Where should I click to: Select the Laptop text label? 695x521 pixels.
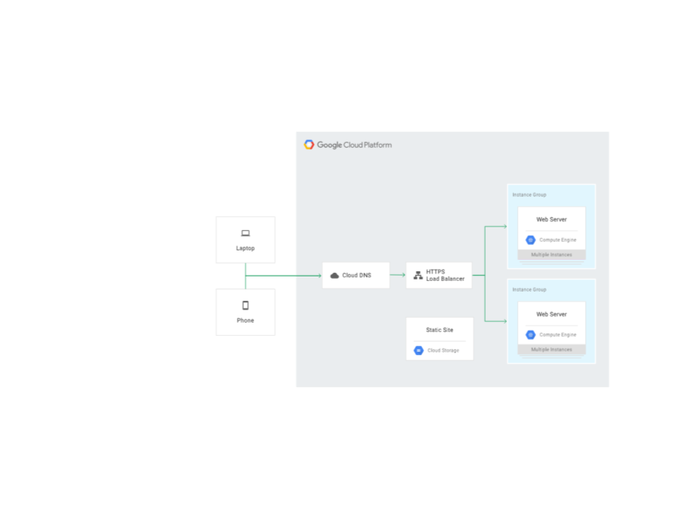click(x=245, y=248)
